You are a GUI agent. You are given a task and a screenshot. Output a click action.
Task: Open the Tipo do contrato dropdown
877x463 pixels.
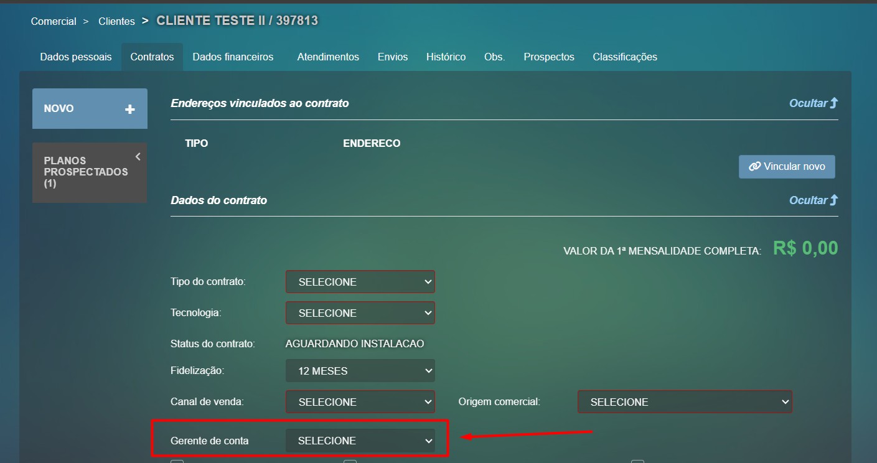coord(360,282)
